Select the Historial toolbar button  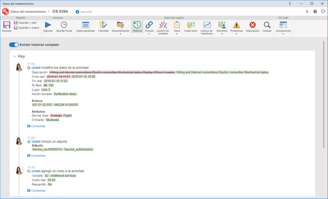[x=137, y=27]
